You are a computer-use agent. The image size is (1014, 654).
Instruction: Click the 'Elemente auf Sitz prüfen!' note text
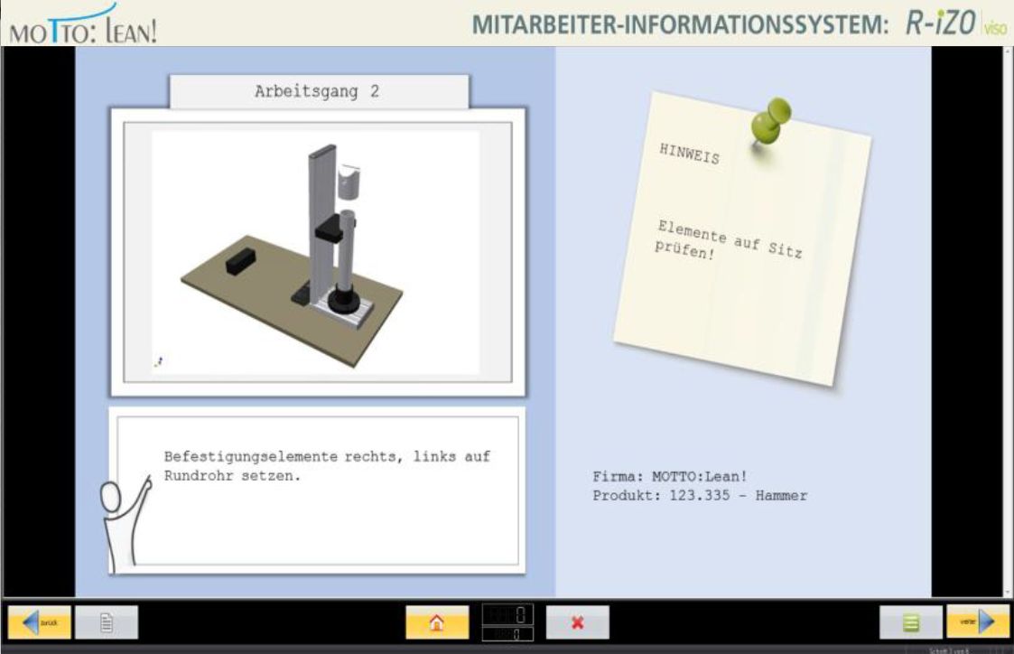point(728,240)
